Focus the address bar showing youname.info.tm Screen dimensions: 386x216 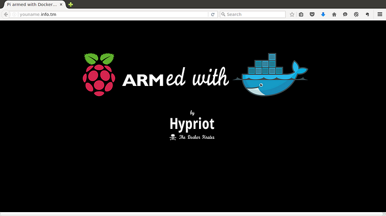[113, 14]
